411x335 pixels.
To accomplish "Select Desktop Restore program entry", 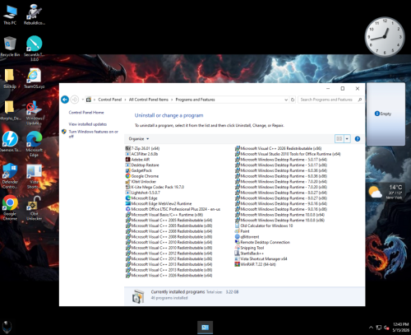I will pos(142,165).
